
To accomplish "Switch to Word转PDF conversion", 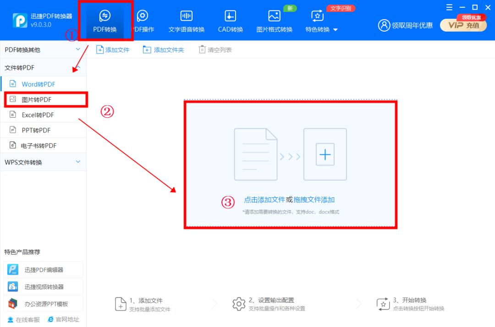I will [38, 84].
